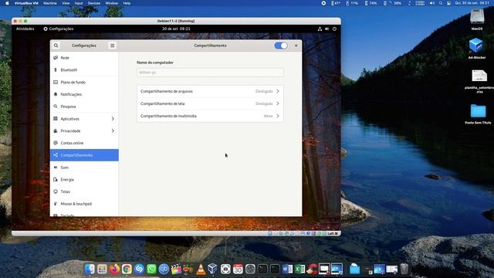
Task: Select Plano de fundo in sidebar
Action: pyautogui.click(x=84, y=83)
